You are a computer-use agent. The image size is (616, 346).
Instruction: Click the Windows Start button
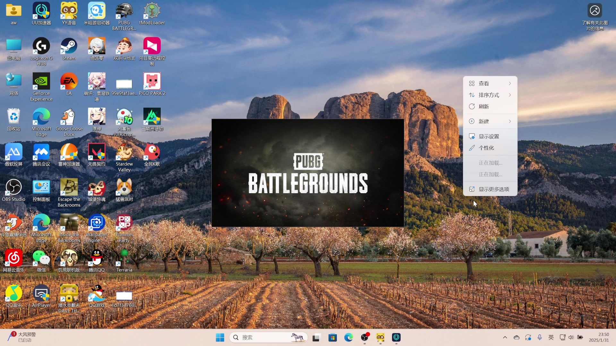[220, 337]
